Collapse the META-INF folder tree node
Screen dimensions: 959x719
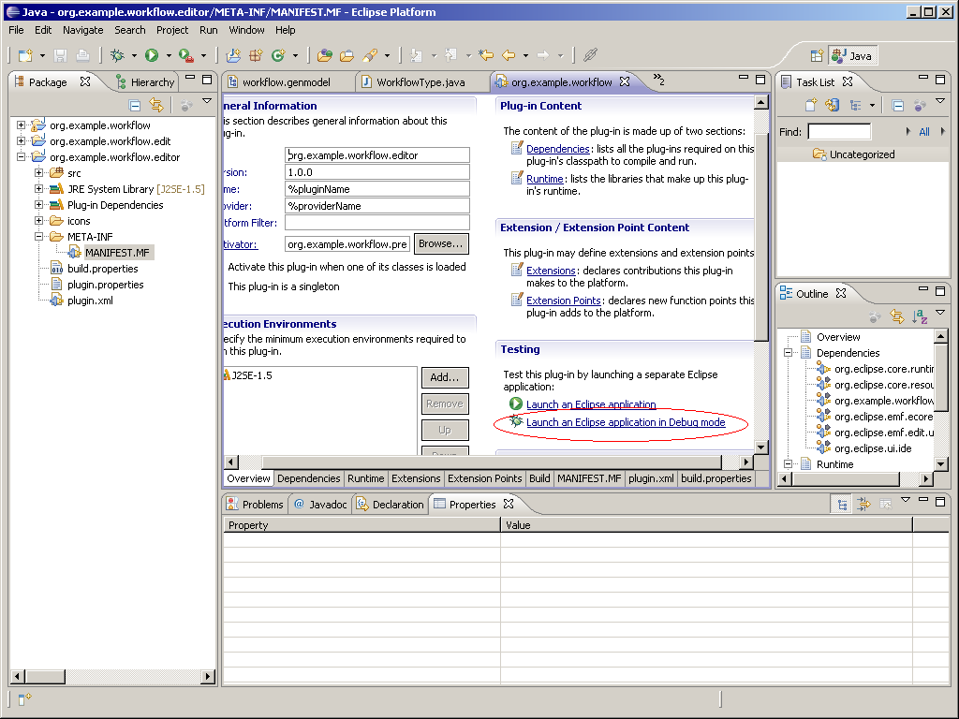pos(39,237)
